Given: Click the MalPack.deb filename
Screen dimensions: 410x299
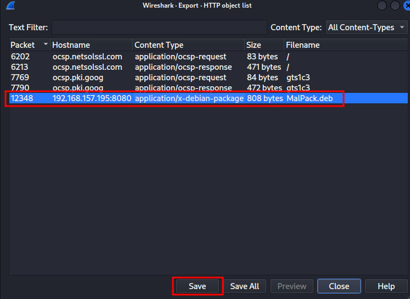Looking at the screenshot, I should pyautogui.click(x=310, y=98).
